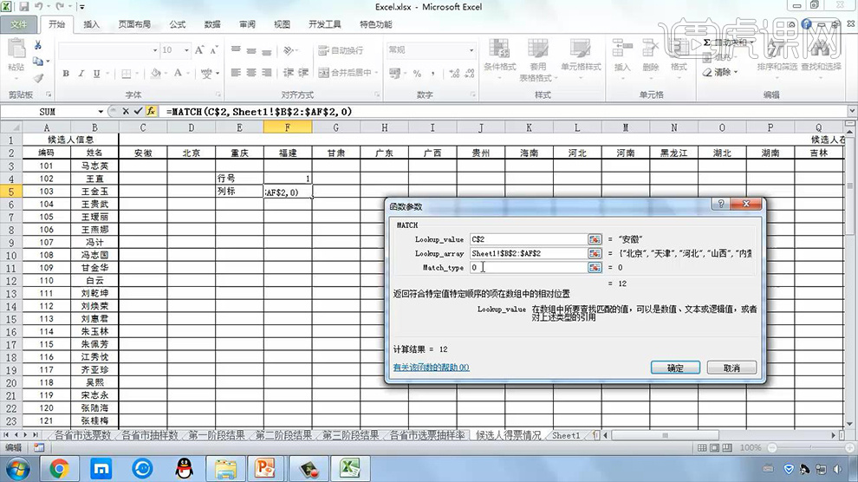This screenshot has width=858, height=482.
Task: Expand the formula bar
Action: (852, 111)
